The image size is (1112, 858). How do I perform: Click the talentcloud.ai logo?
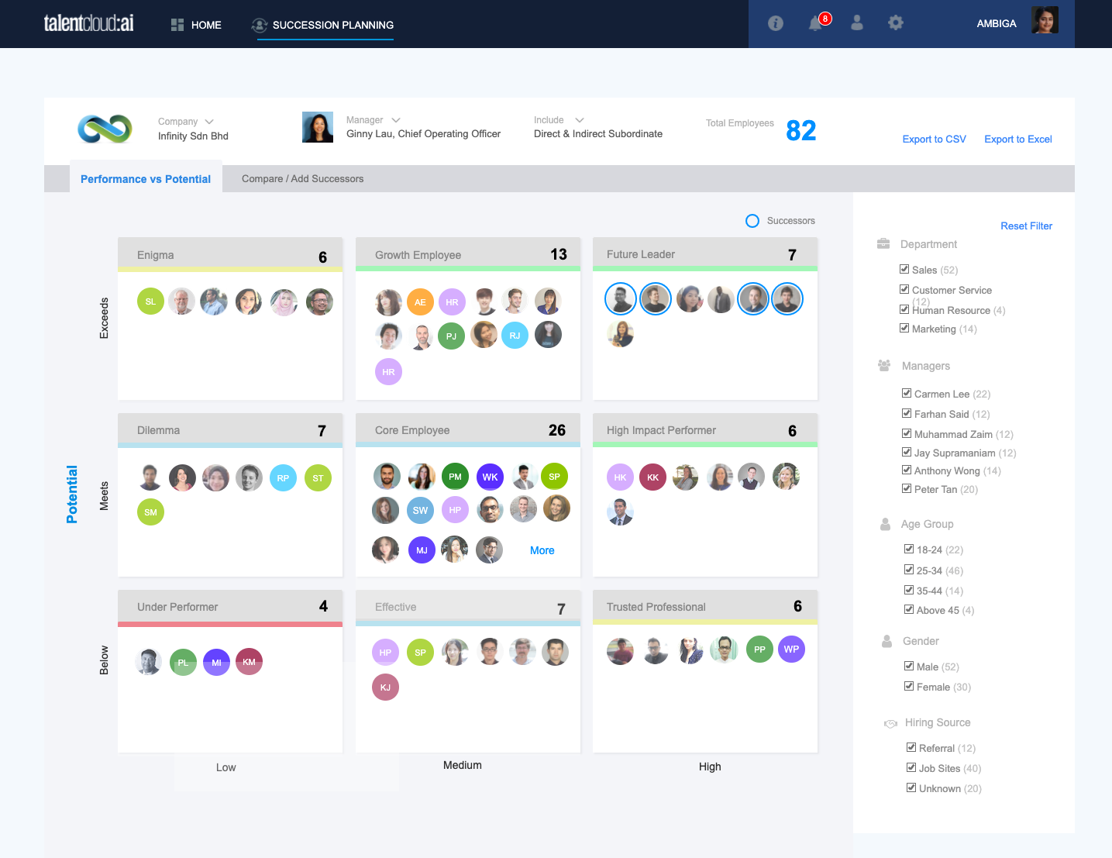[x=88, y=23]
